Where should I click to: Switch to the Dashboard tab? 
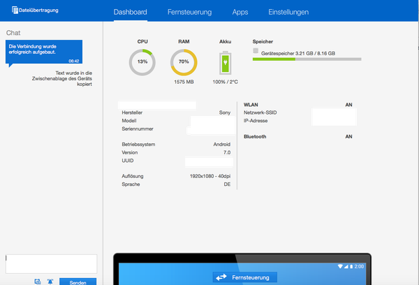131,12
